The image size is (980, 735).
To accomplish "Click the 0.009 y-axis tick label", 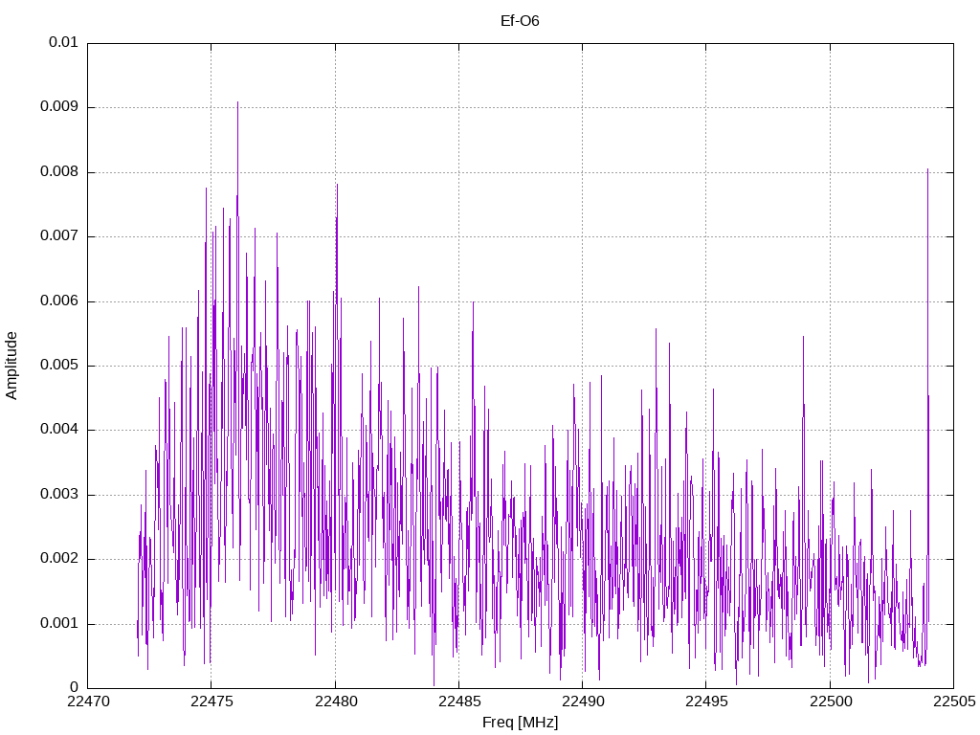I will point(58,107).
